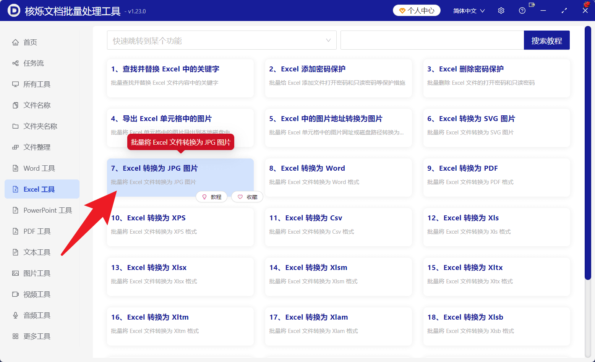Click the home icon beside 首页

pyautogui.click(x=15, y=42)
